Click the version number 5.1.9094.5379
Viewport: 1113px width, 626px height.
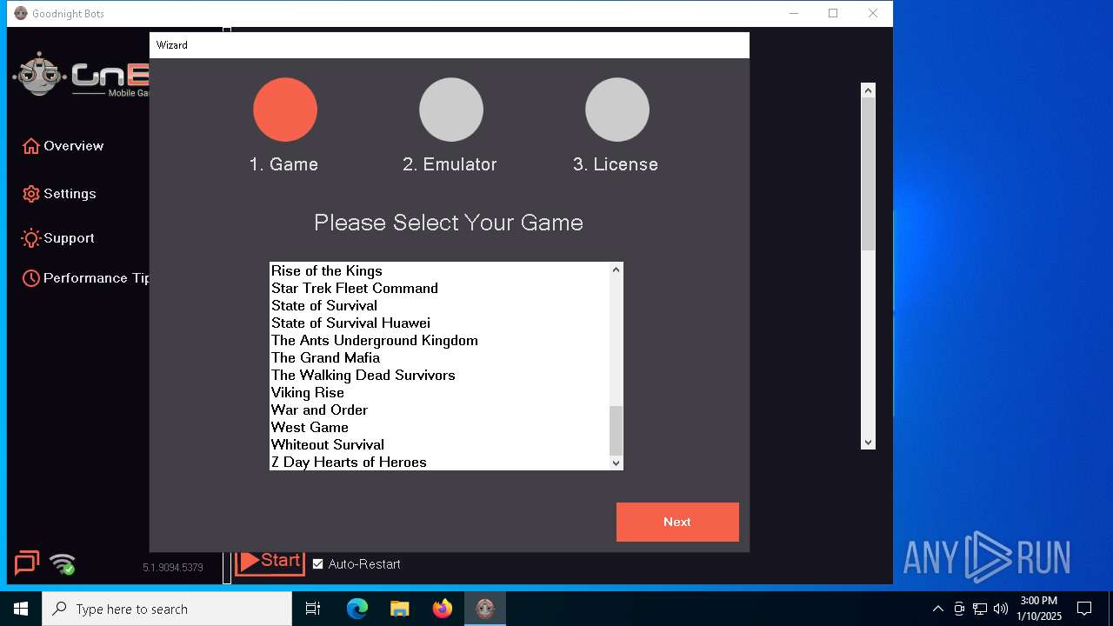173,568
